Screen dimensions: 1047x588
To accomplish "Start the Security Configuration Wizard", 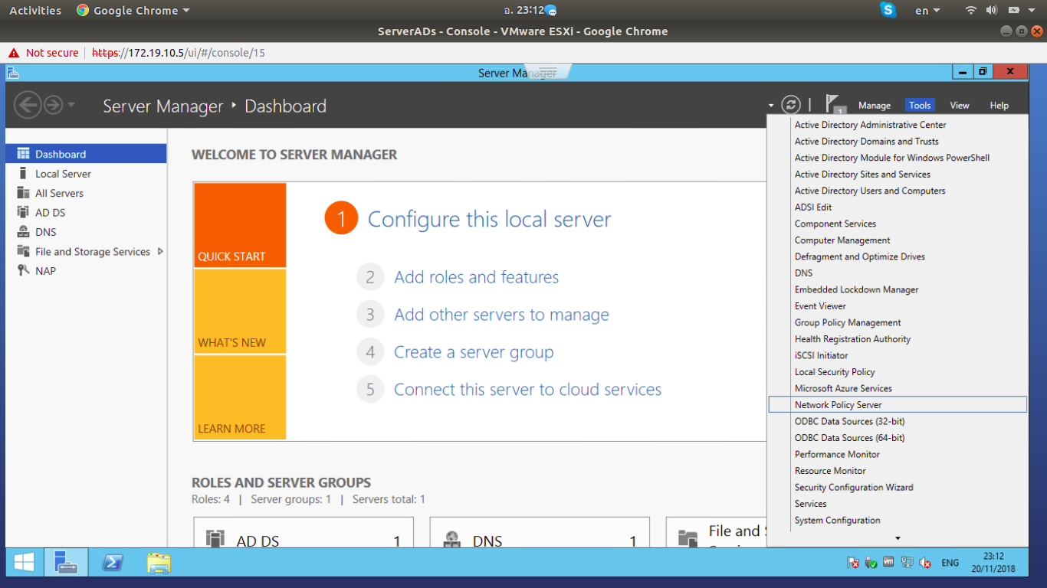I will 898,487.
